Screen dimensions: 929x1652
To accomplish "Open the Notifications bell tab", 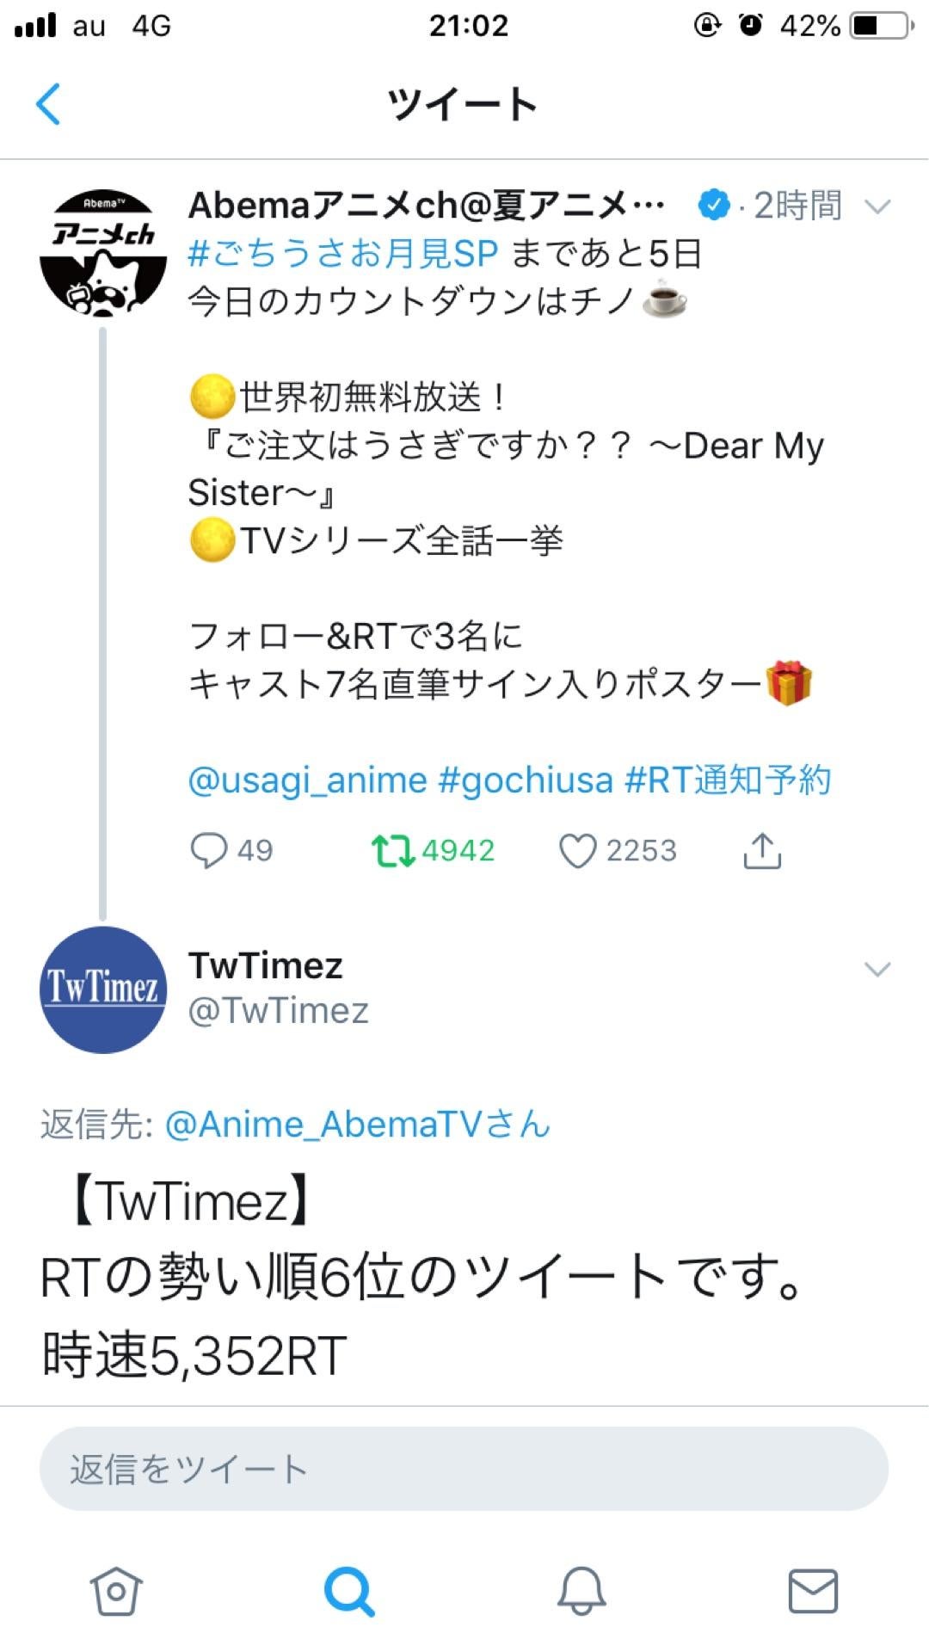I will pyautogui.click(x=581, y=1591).
